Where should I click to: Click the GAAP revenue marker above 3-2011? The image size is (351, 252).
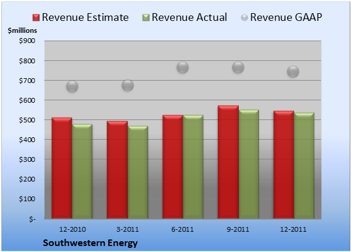click(128, 85)
